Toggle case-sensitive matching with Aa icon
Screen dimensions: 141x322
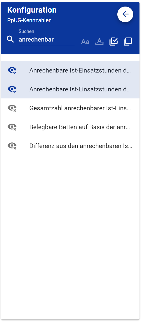coord(85,42)
